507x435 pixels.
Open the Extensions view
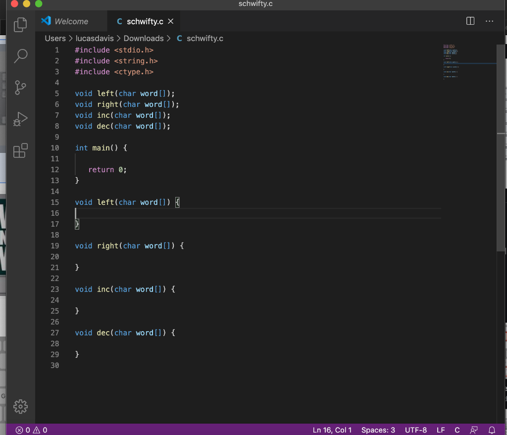20,150
